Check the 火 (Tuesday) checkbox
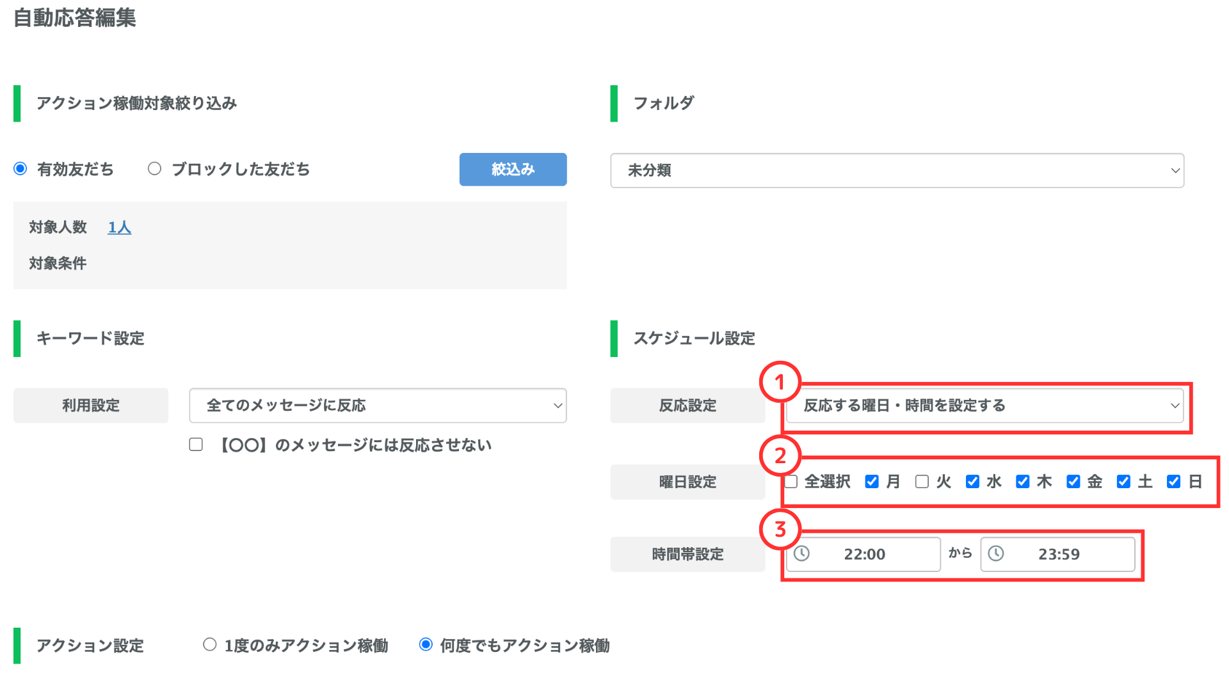The image size is (1229, 691). pos(922,482)
